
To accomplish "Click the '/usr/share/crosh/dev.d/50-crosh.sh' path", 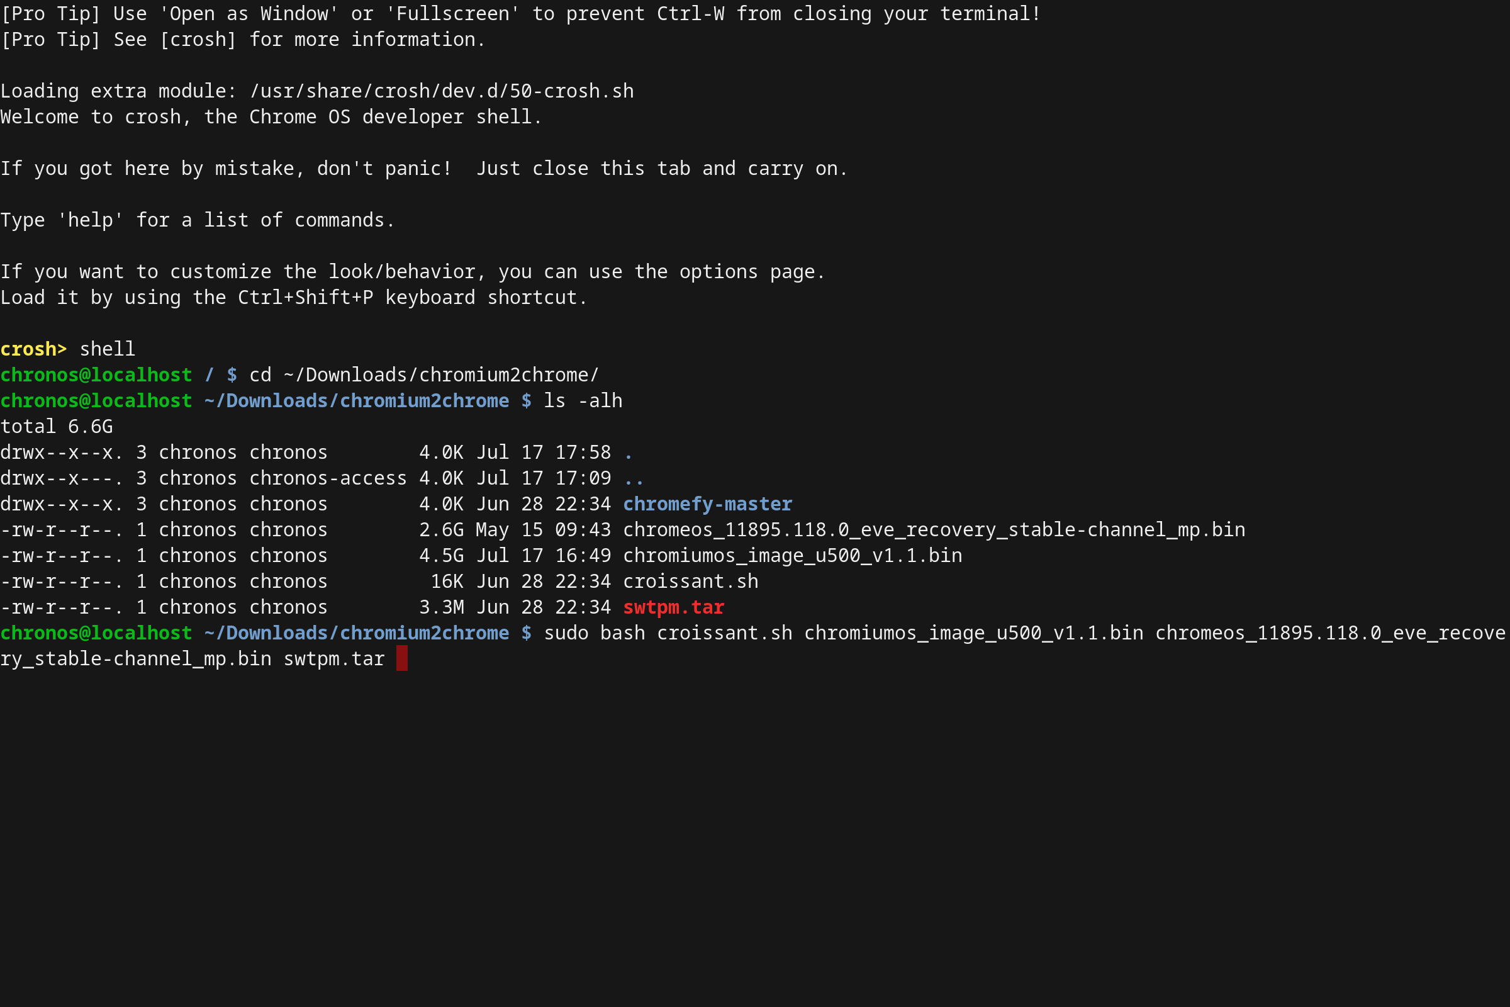I will (442, 91).
